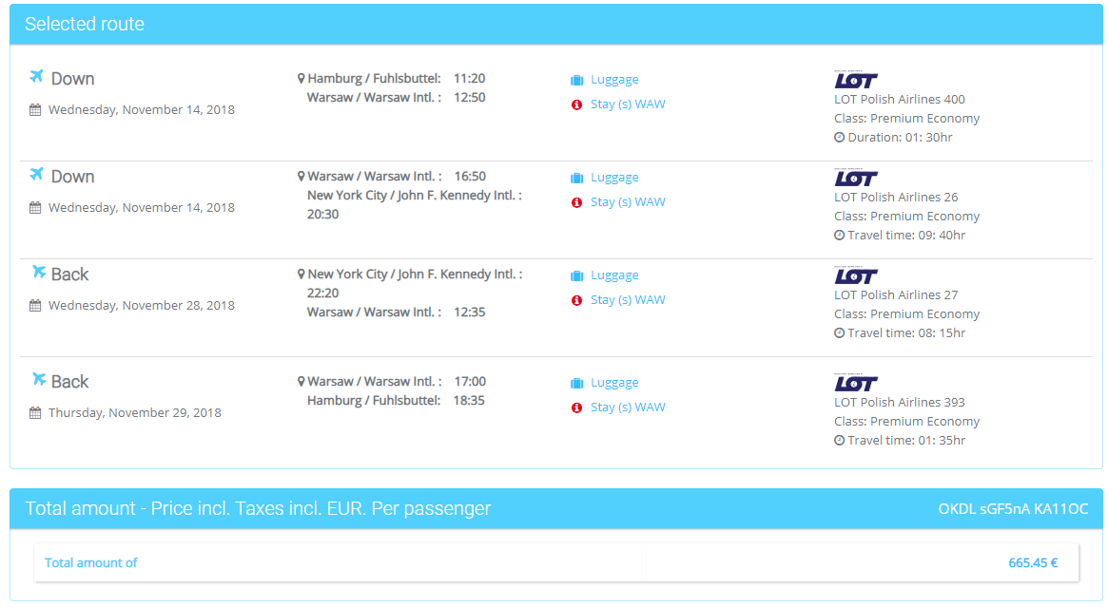1108x607 pixels.
Task: Click the airplane icon on the first Down segment
Action: 35,78
